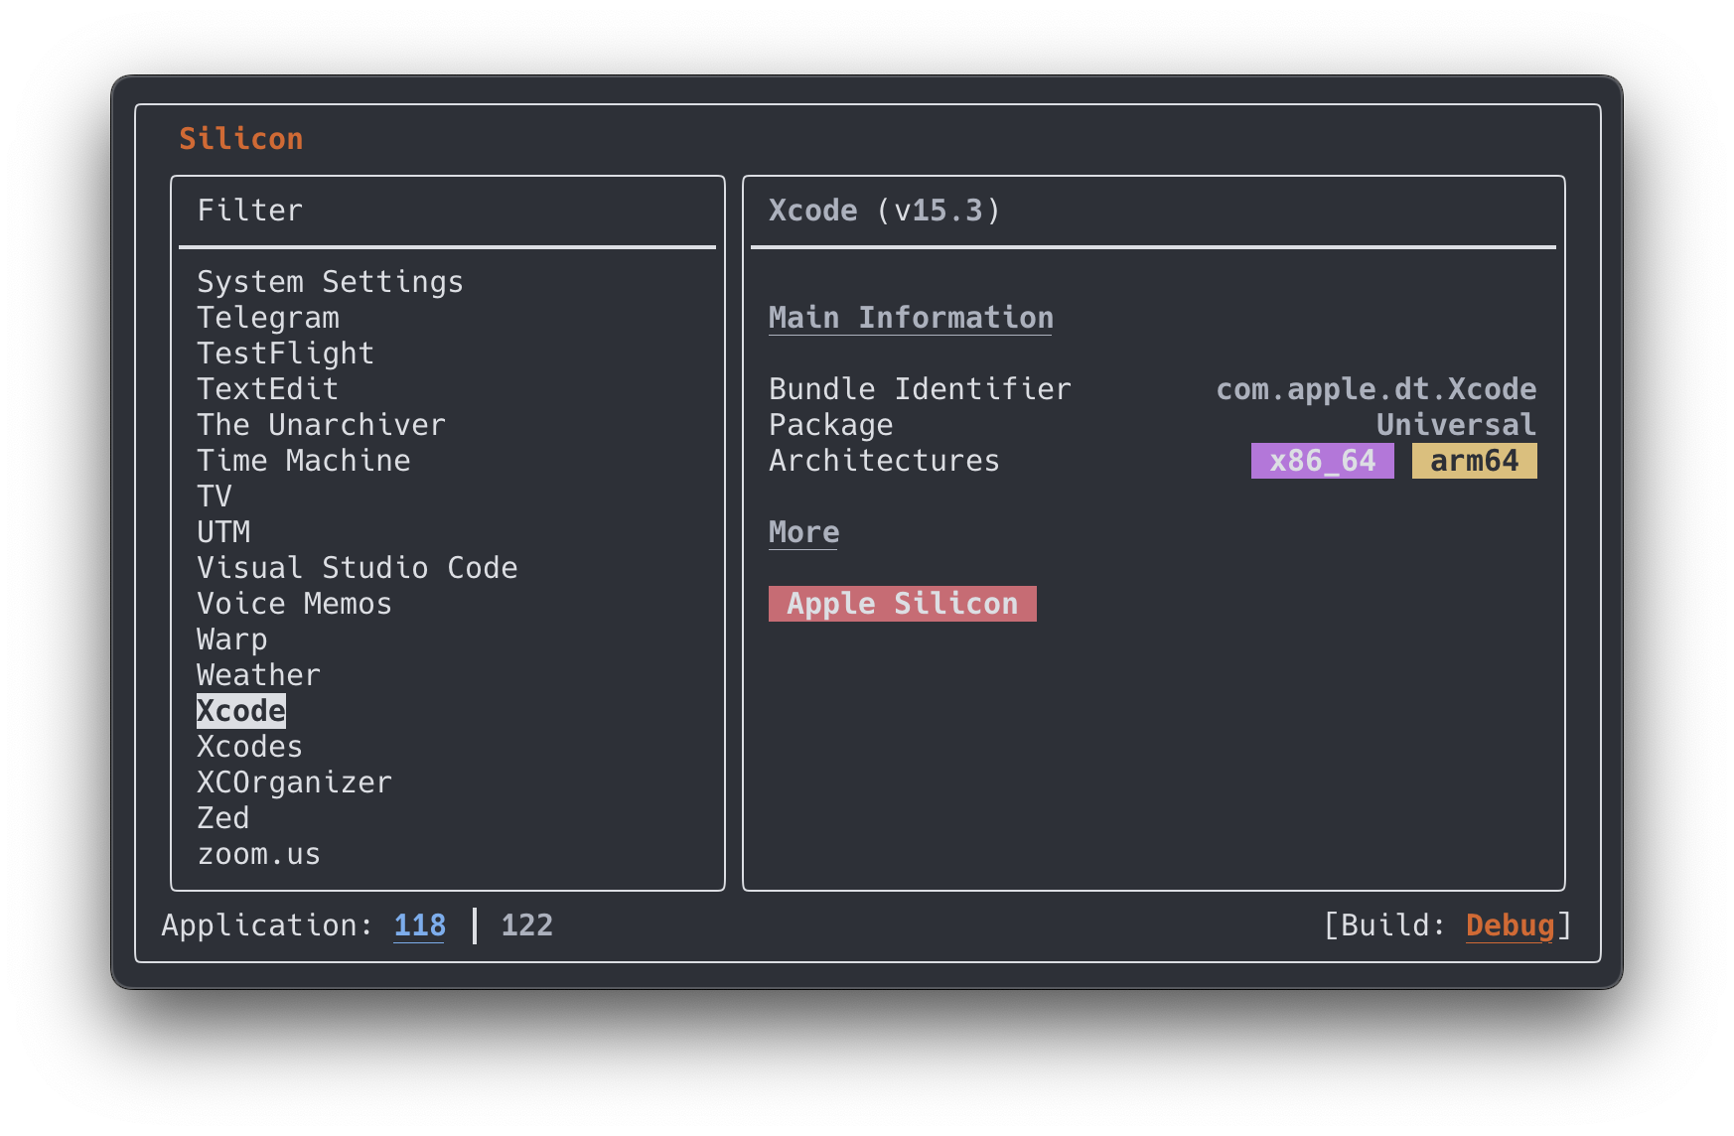This screenshot has width=1734, height=1136.
Task: Click the x86_64 architecture badge
Action: coord(1323,461)
